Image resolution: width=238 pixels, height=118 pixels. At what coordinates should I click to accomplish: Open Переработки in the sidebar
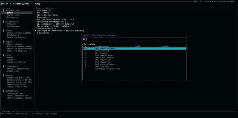pos(13,35)
